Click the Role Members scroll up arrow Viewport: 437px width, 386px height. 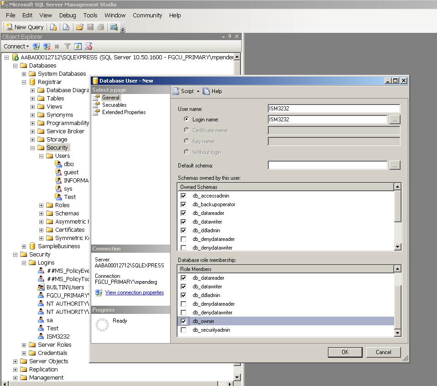398,269
